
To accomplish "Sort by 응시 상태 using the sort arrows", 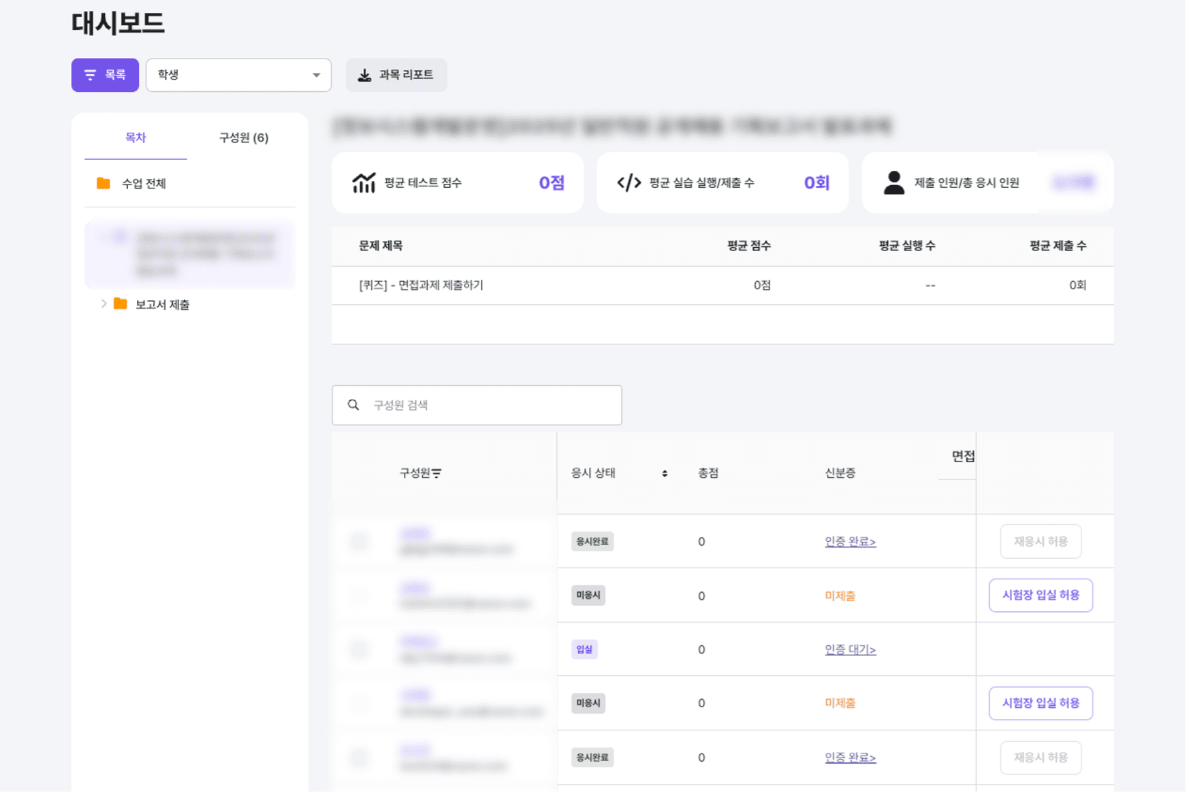I will click(665, 473).
